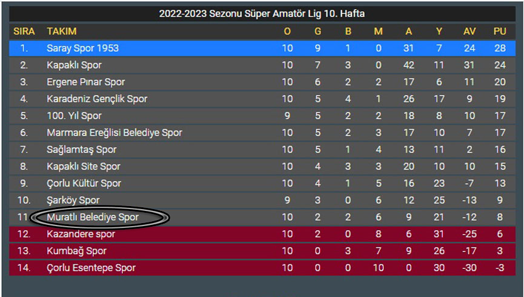
Task: Click the AV goal difference header
Action: [x=469, y=31]
